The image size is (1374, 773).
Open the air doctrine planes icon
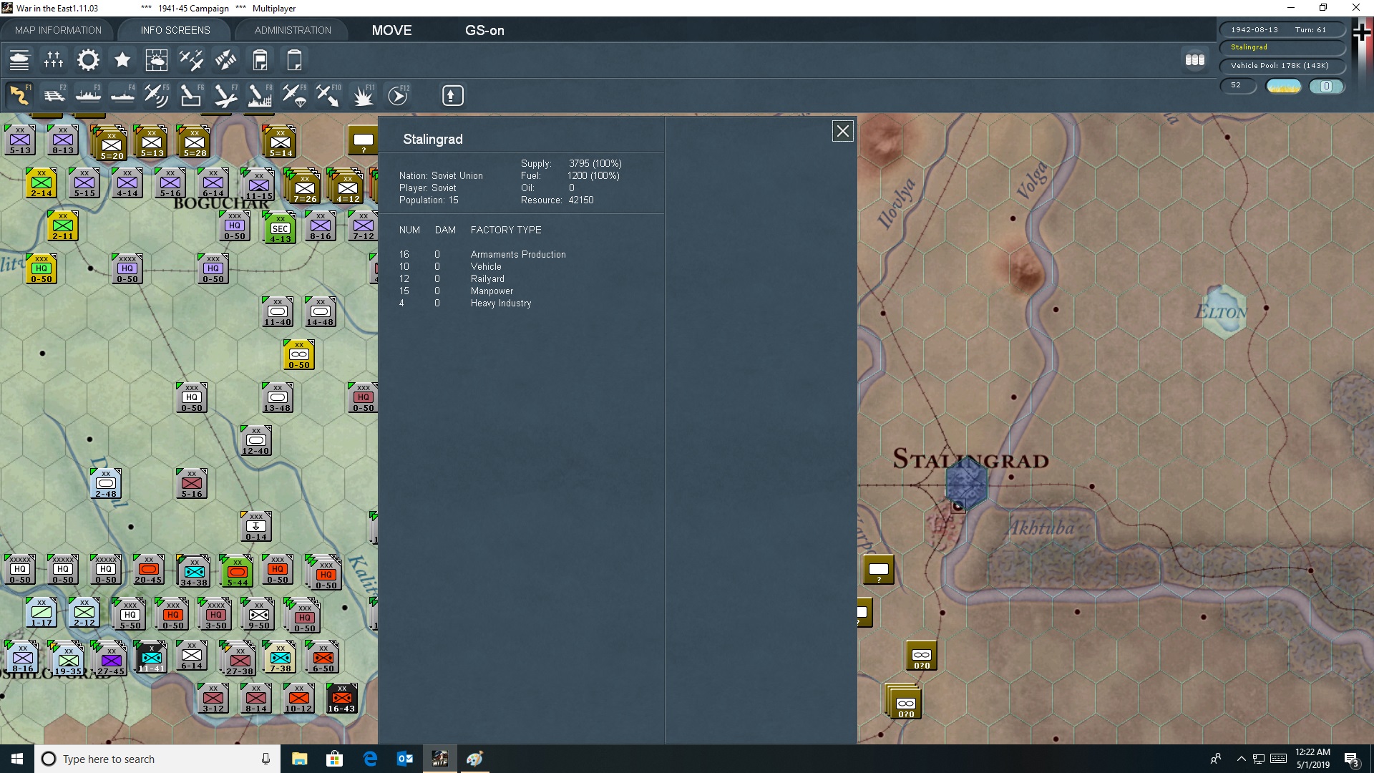[x=191, y=60]
